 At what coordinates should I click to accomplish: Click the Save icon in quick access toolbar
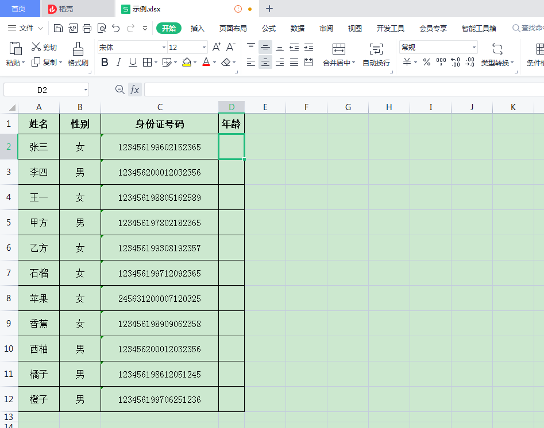pyautogui.click(x=58, y=28)
